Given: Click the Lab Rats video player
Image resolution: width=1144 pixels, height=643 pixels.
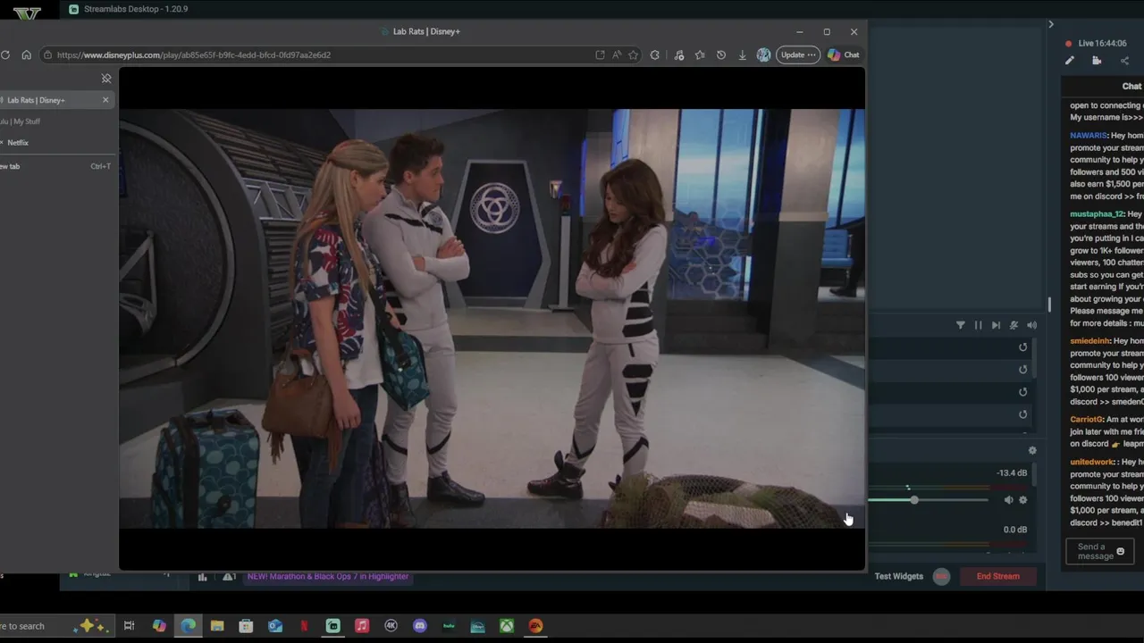Looking at the screenshot, I should tap(492, 319).
